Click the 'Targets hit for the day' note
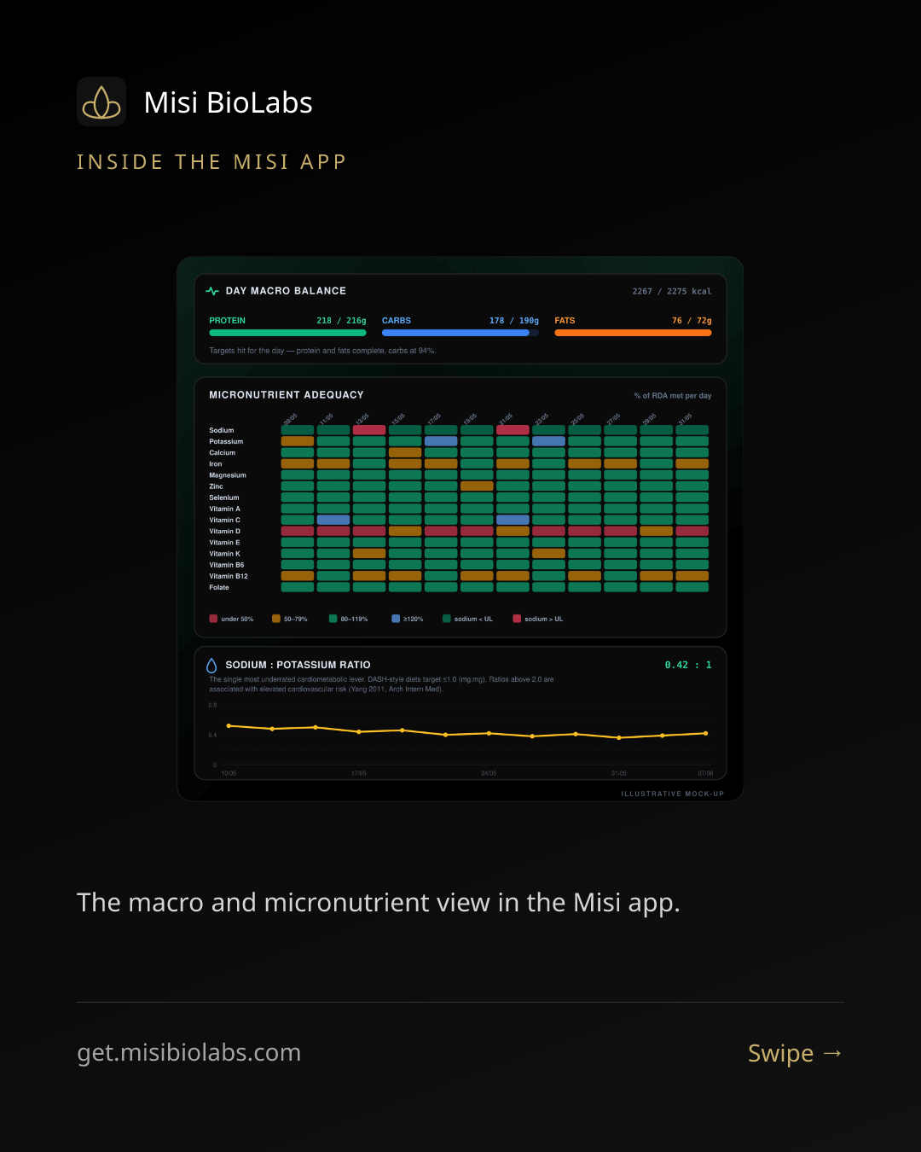Viewport: 921px width, 1152px height. (322, 351)
